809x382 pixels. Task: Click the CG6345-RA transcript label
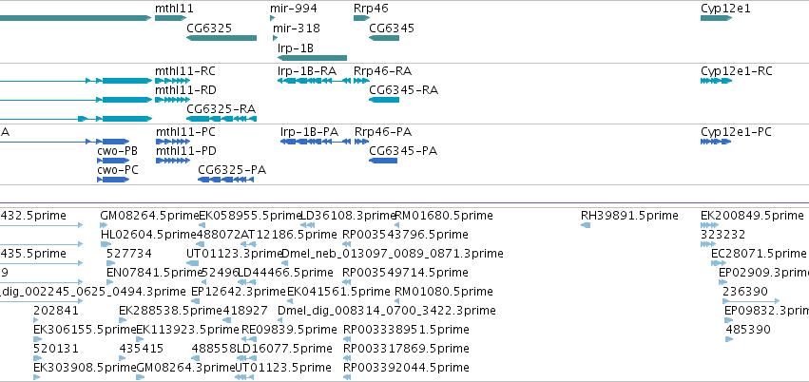(403, 90)
